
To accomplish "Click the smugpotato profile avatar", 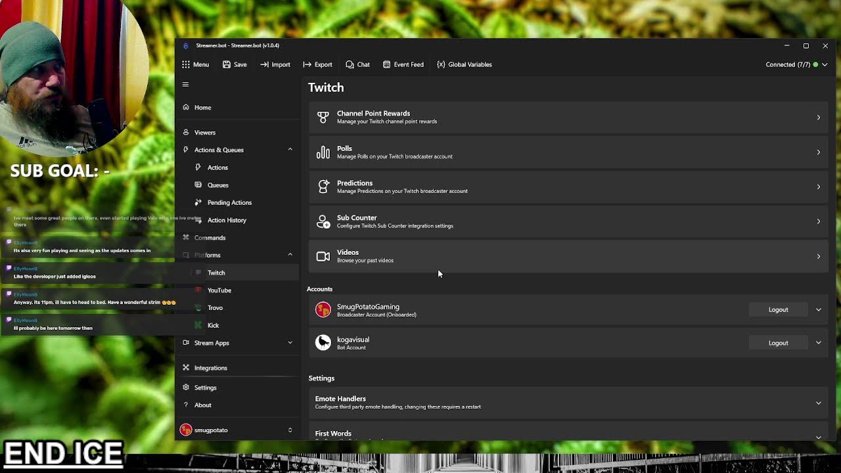I will pyautogui.click(x=186, y=430).
